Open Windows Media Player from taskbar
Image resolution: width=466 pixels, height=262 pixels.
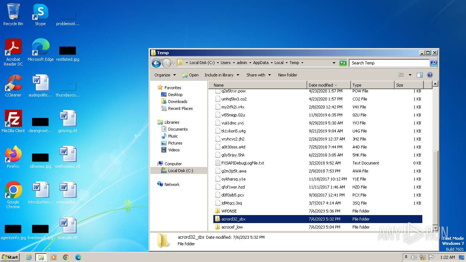tap(54, 257)
